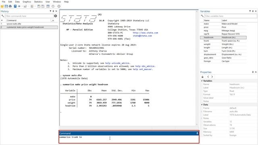The height and width of the screenshot is (145, 258).
Task: Collapse the Variables section in Properties
Action: (x=202, y=81)
